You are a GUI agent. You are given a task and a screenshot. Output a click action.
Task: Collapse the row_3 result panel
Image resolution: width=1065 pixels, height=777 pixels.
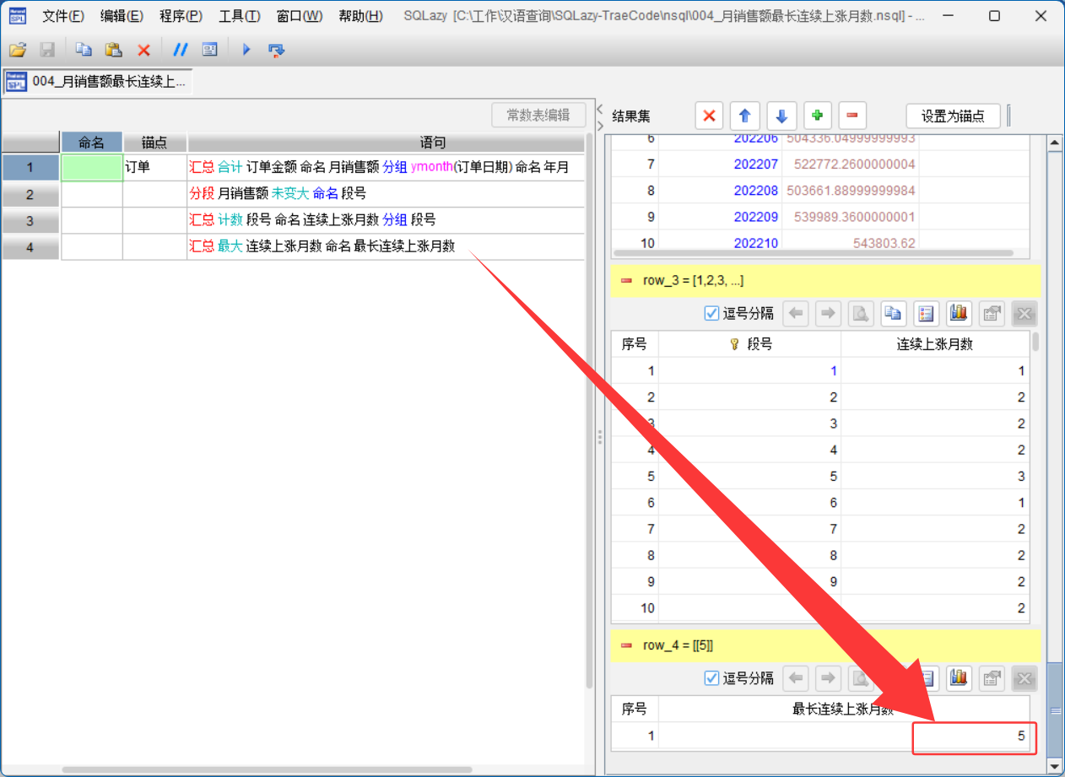[626, 281]
